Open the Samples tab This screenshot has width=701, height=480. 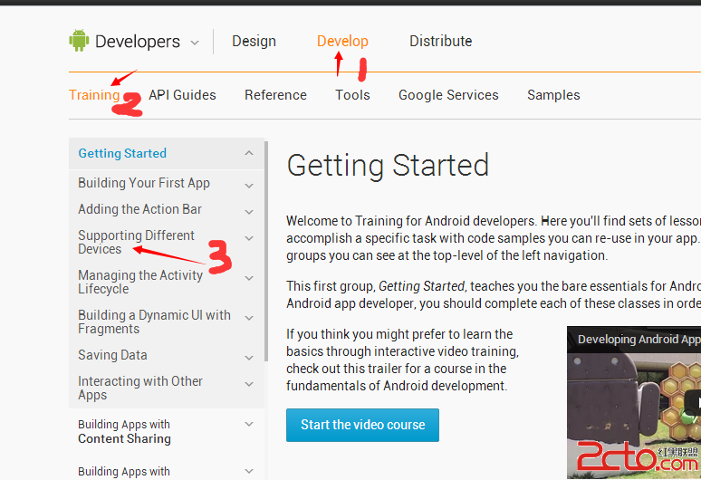(x=553, y=95)
